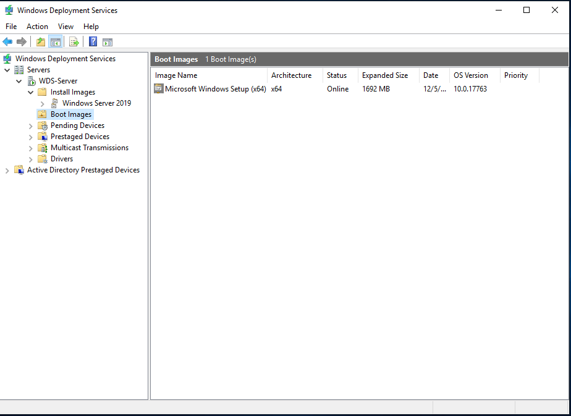571x416 pixels.
Task: Click the Windows Deployment Services title bar icon
Action: point(9,11)
